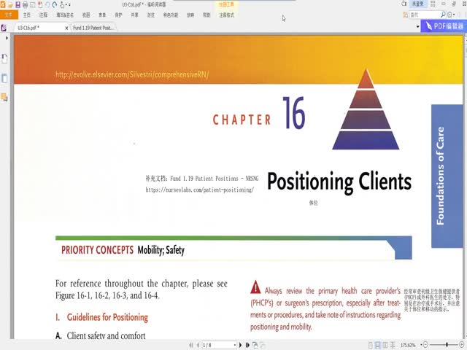Click the PDF编辑器 button
The height and width of the screenshot is (350, 467).
pos(444,26)
